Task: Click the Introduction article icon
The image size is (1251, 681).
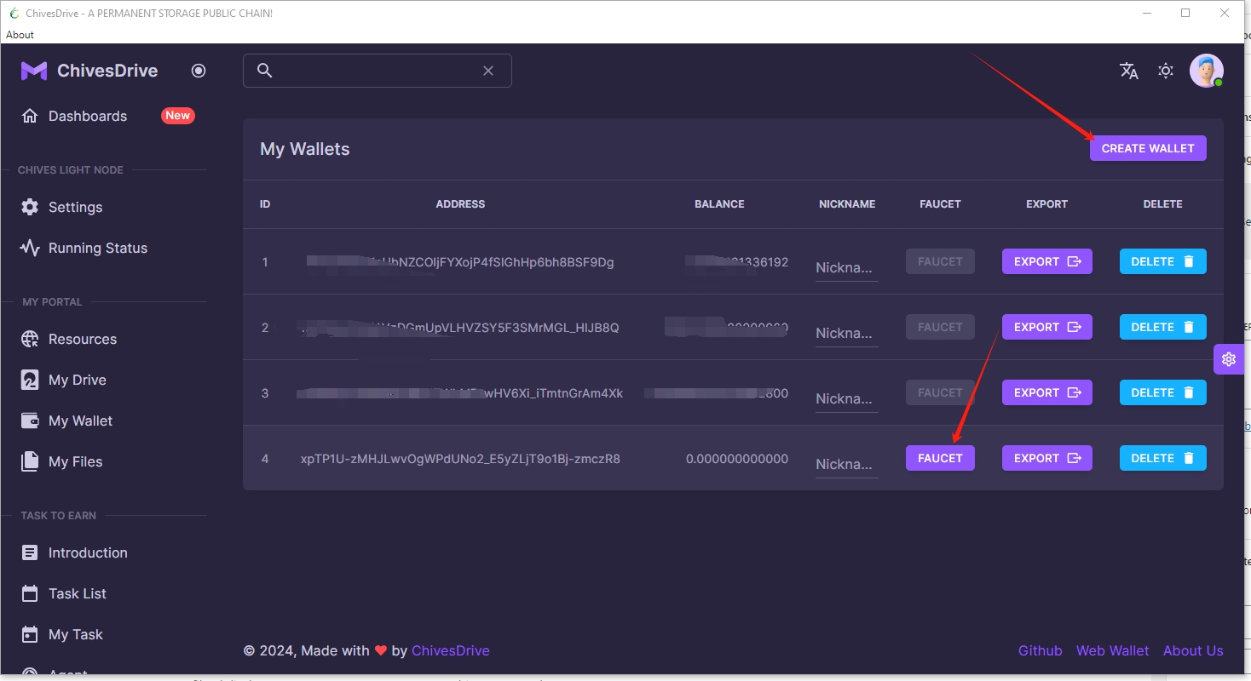Action: (x=30, y=552)
